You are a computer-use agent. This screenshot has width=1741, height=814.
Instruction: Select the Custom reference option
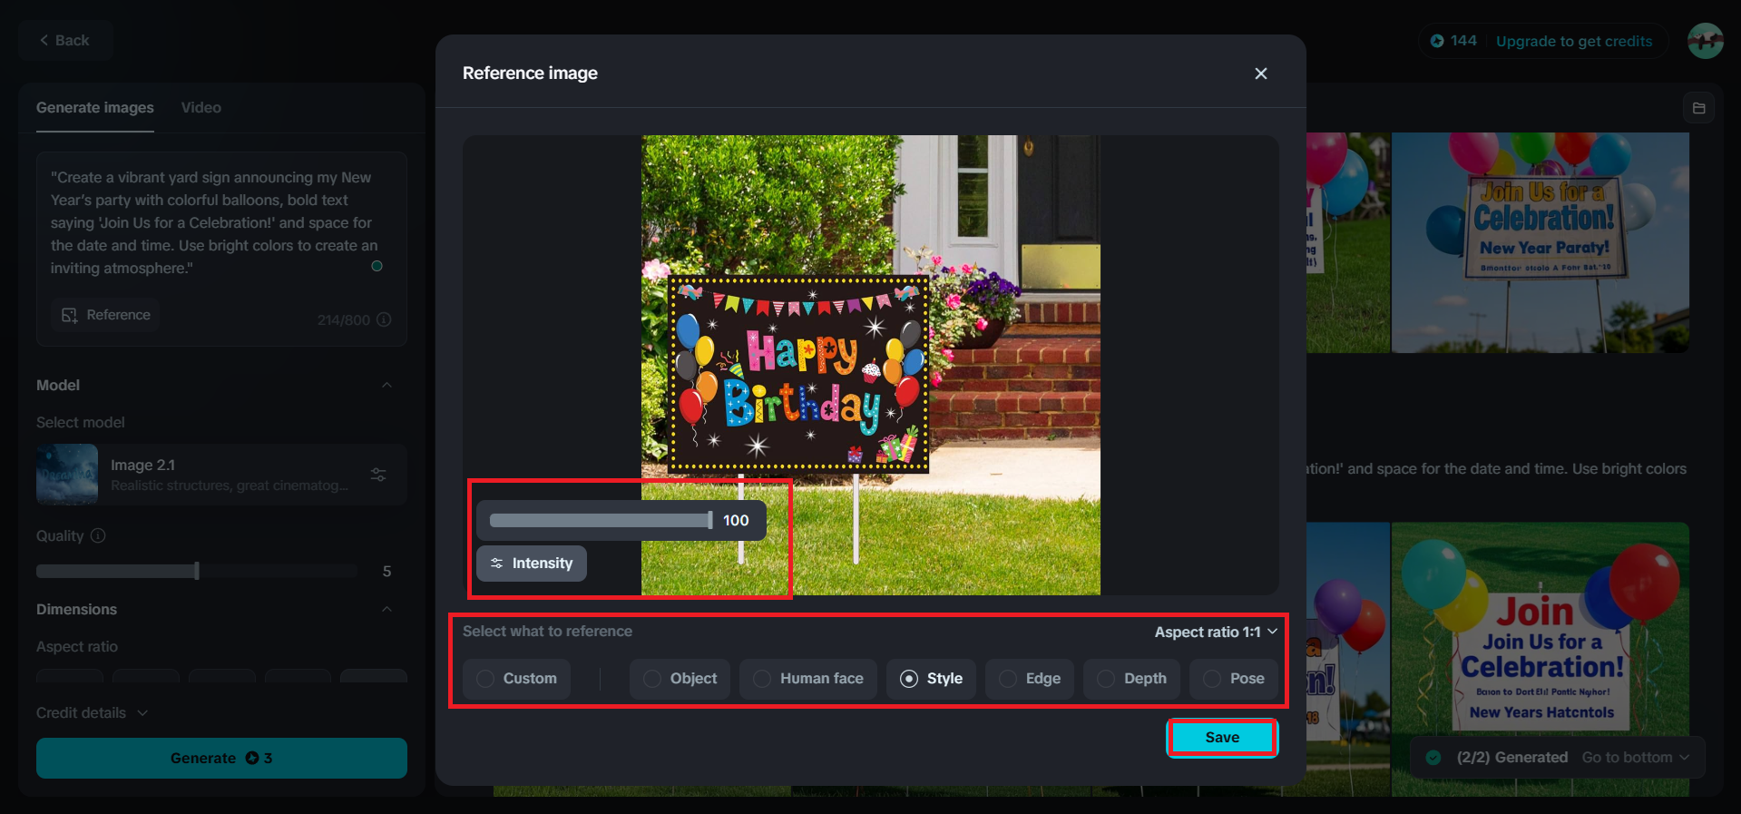[x=516, y=679]
